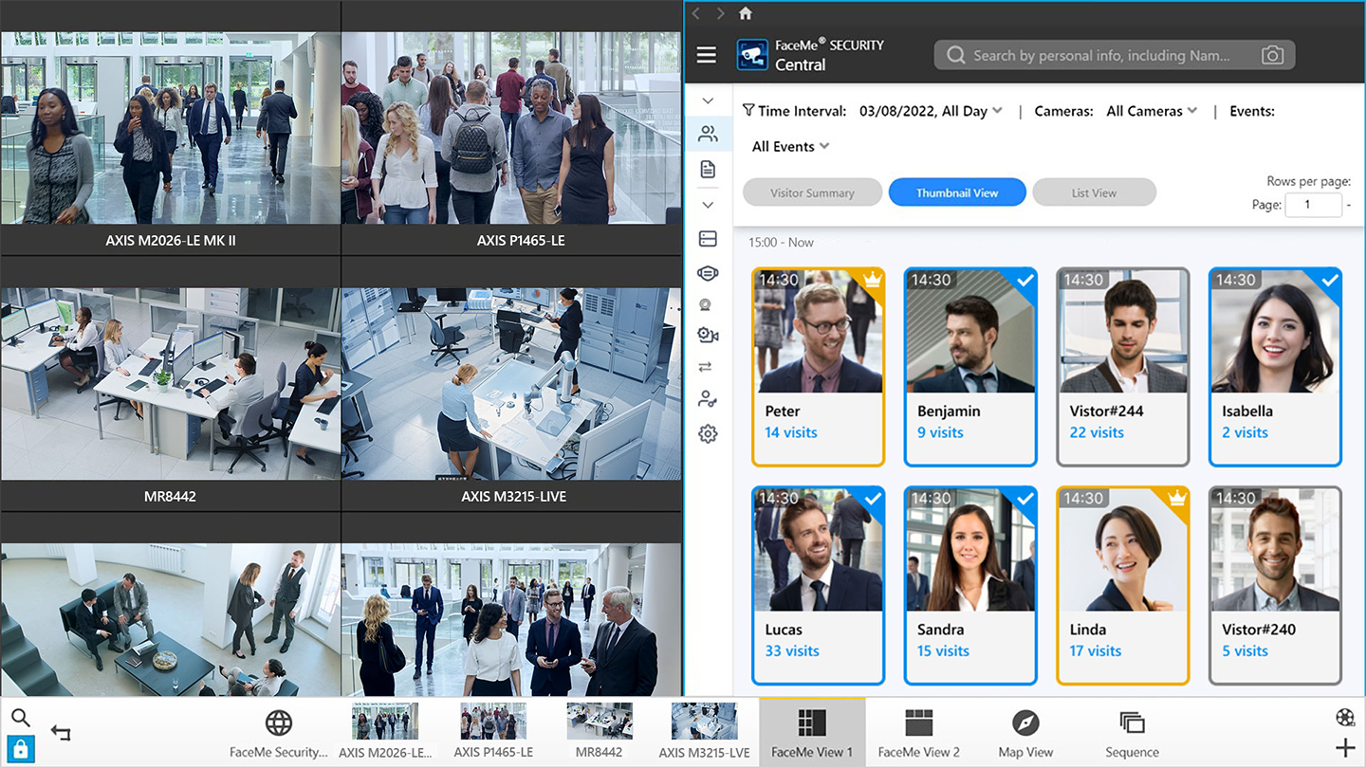Click Peter's 14 visits link
Image resolution: width=1366 pixels, height=768 pixels.
click(x=791, y=432)
